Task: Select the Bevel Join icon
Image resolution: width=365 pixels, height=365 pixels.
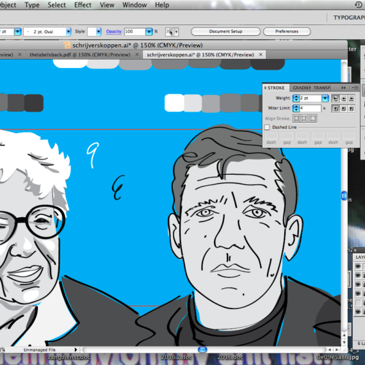Action: coord(352,108)
